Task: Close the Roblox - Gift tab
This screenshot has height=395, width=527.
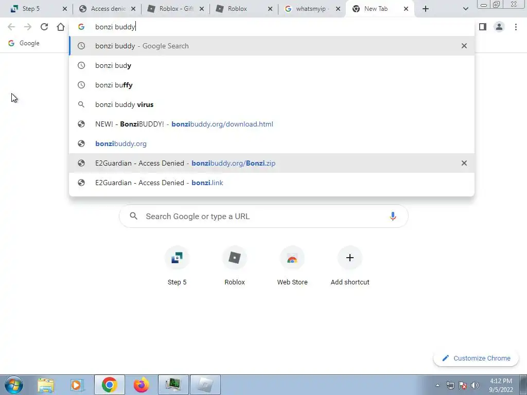Action: click(202, 9)
